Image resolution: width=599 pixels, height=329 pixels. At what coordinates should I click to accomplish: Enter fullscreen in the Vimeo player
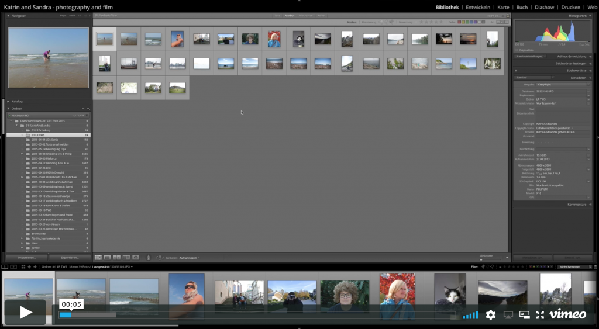pyautogui.click(x=540, y=315)
